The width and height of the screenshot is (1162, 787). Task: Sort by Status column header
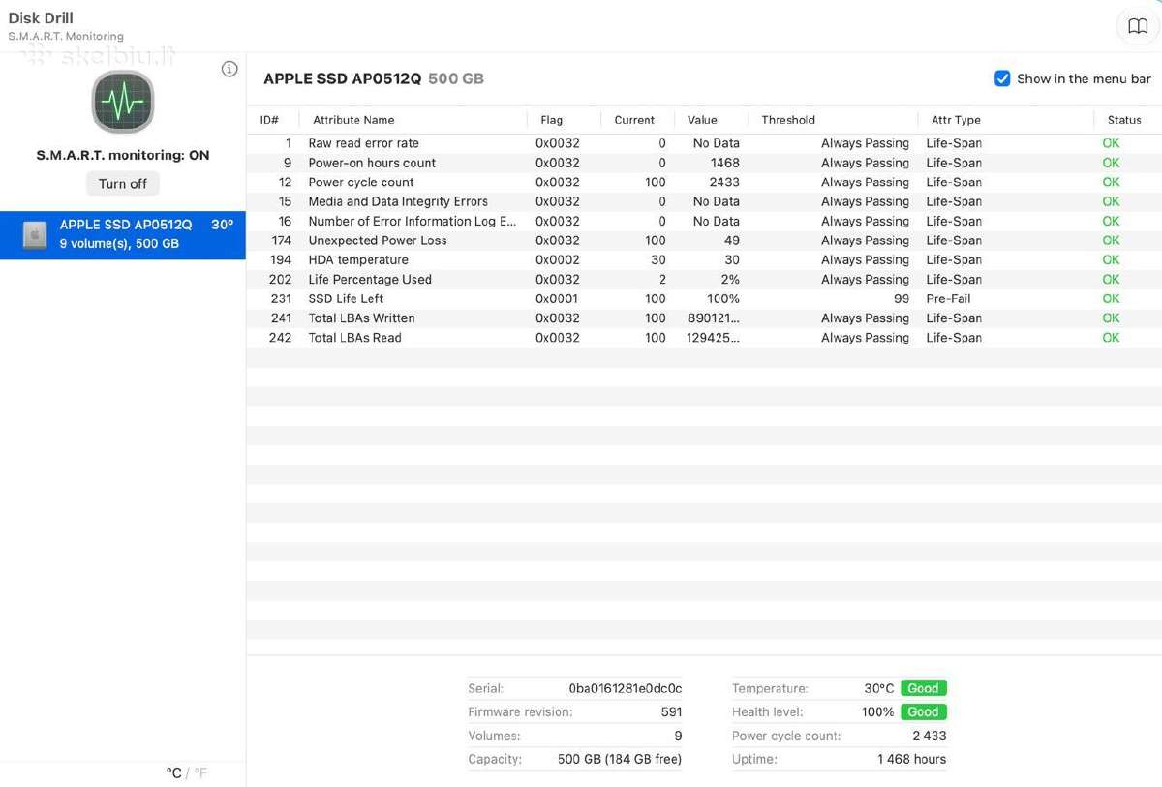tap(1124, 120)
